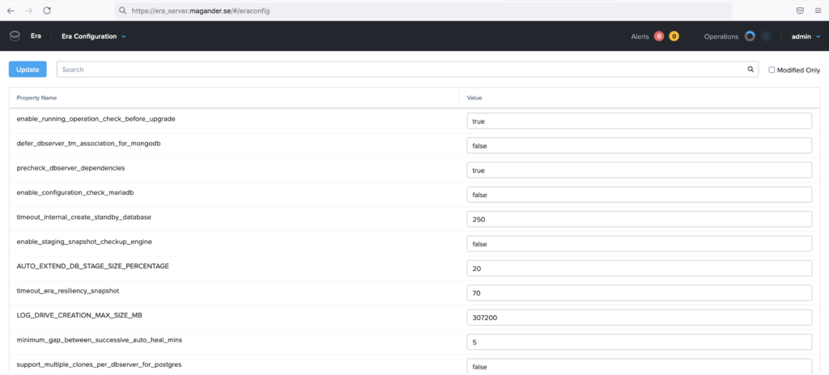Edit timeout_internal_create_standby_database value 250

point(640,219)
